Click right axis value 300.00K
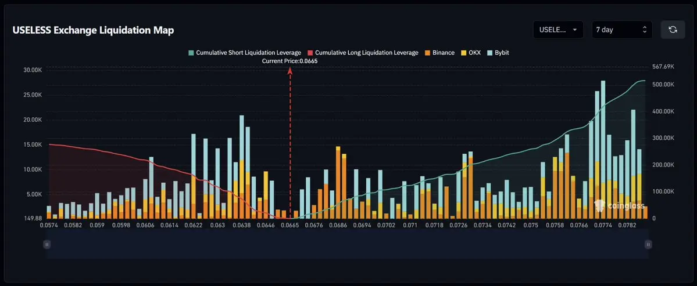The image size is (697, 286). [x=663, y=138]
